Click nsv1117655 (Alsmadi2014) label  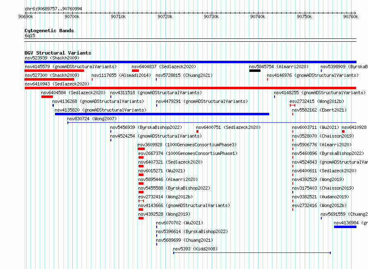[121, 75]
